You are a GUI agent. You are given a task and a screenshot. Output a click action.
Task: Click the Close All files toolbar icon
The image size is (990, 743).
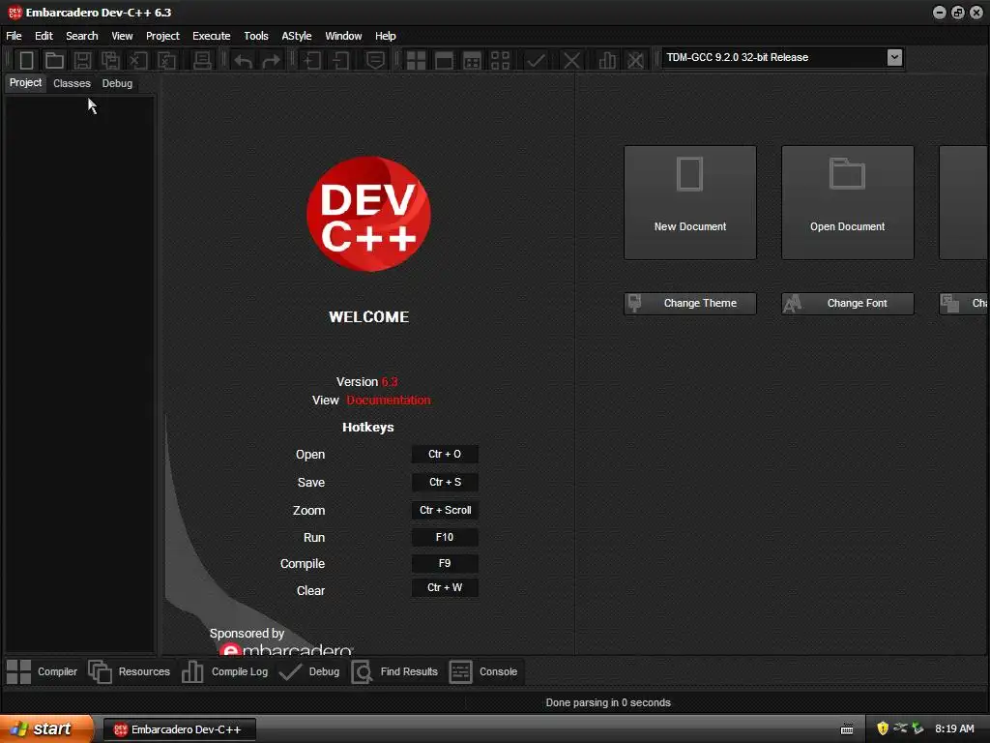pos(166,60)
